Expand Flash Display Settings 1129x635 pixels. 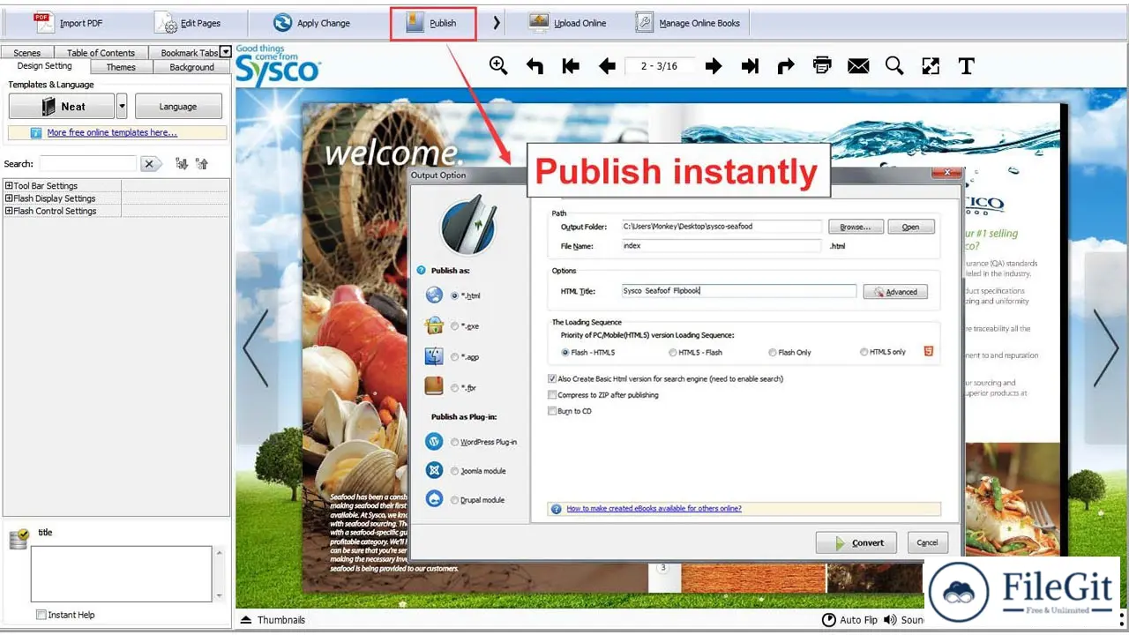[x=9, y=198]
